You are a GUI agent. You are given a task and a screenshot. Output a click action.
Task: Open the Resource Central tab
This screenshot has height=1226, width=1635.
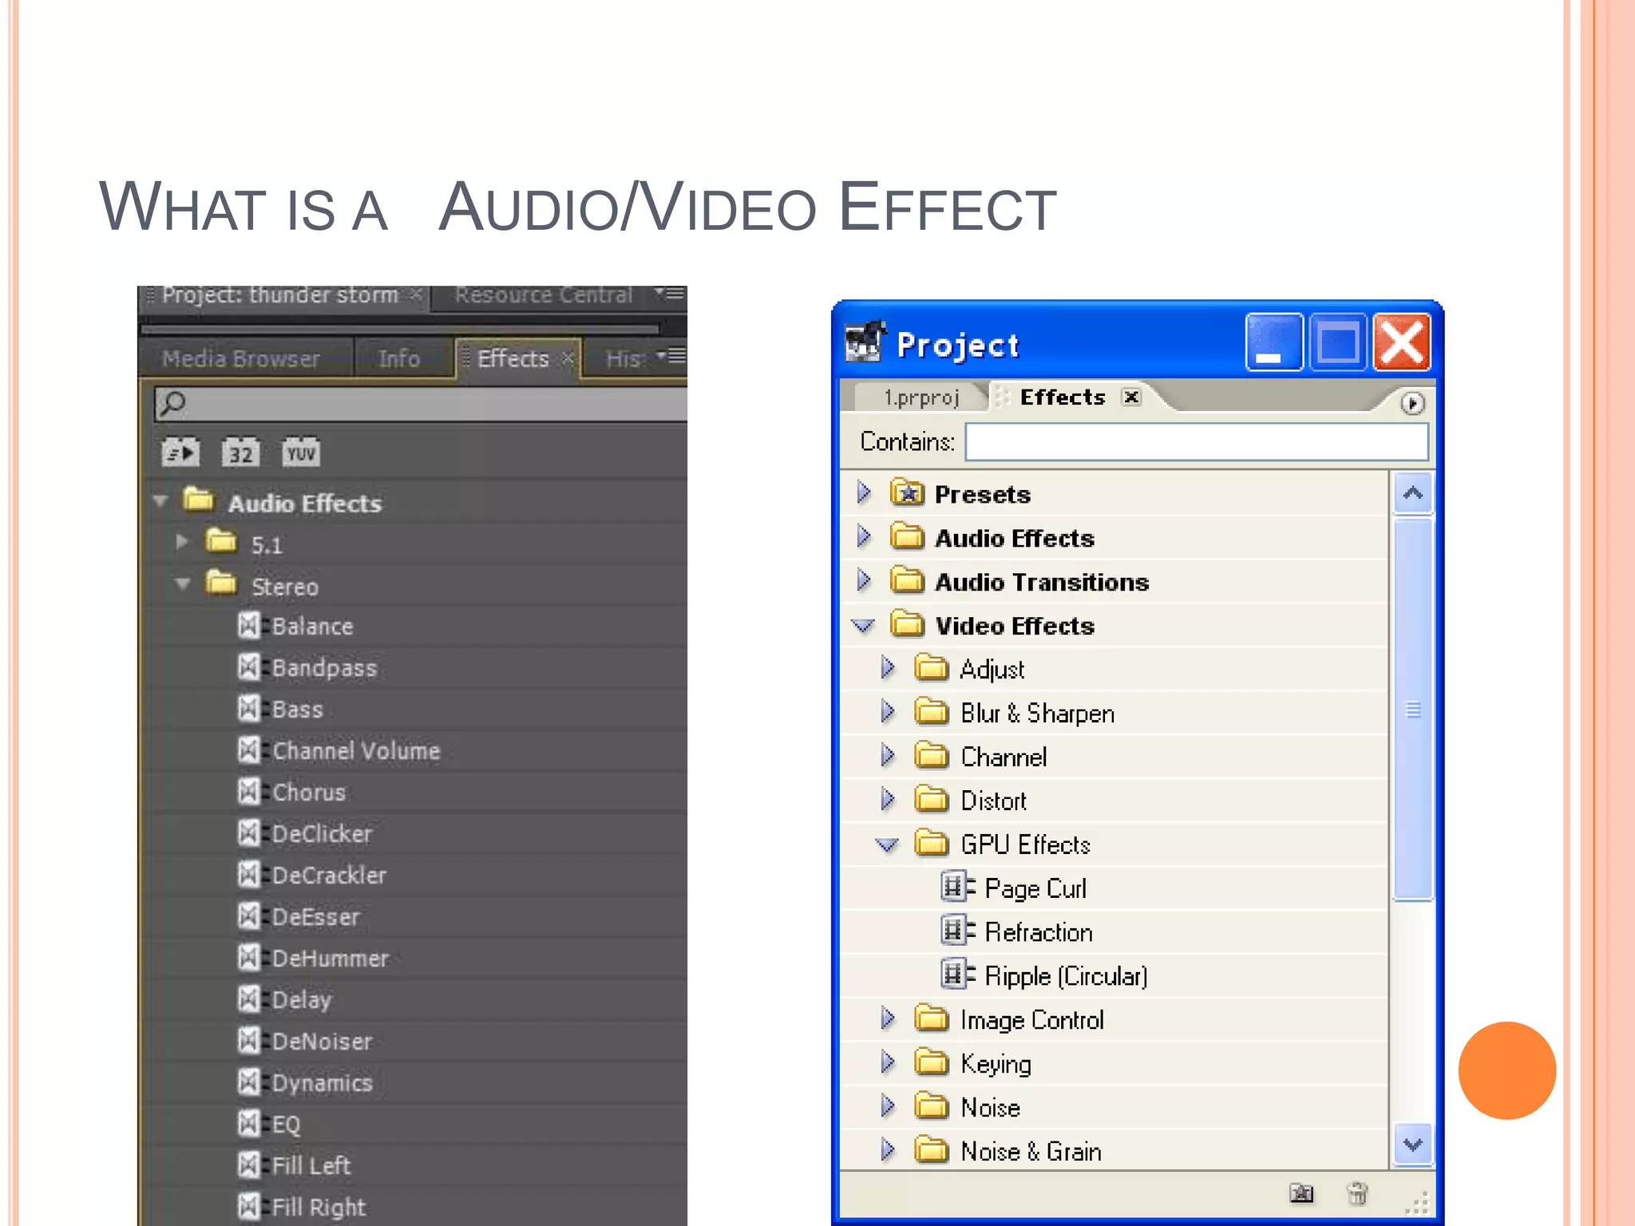tap(543, 295)
